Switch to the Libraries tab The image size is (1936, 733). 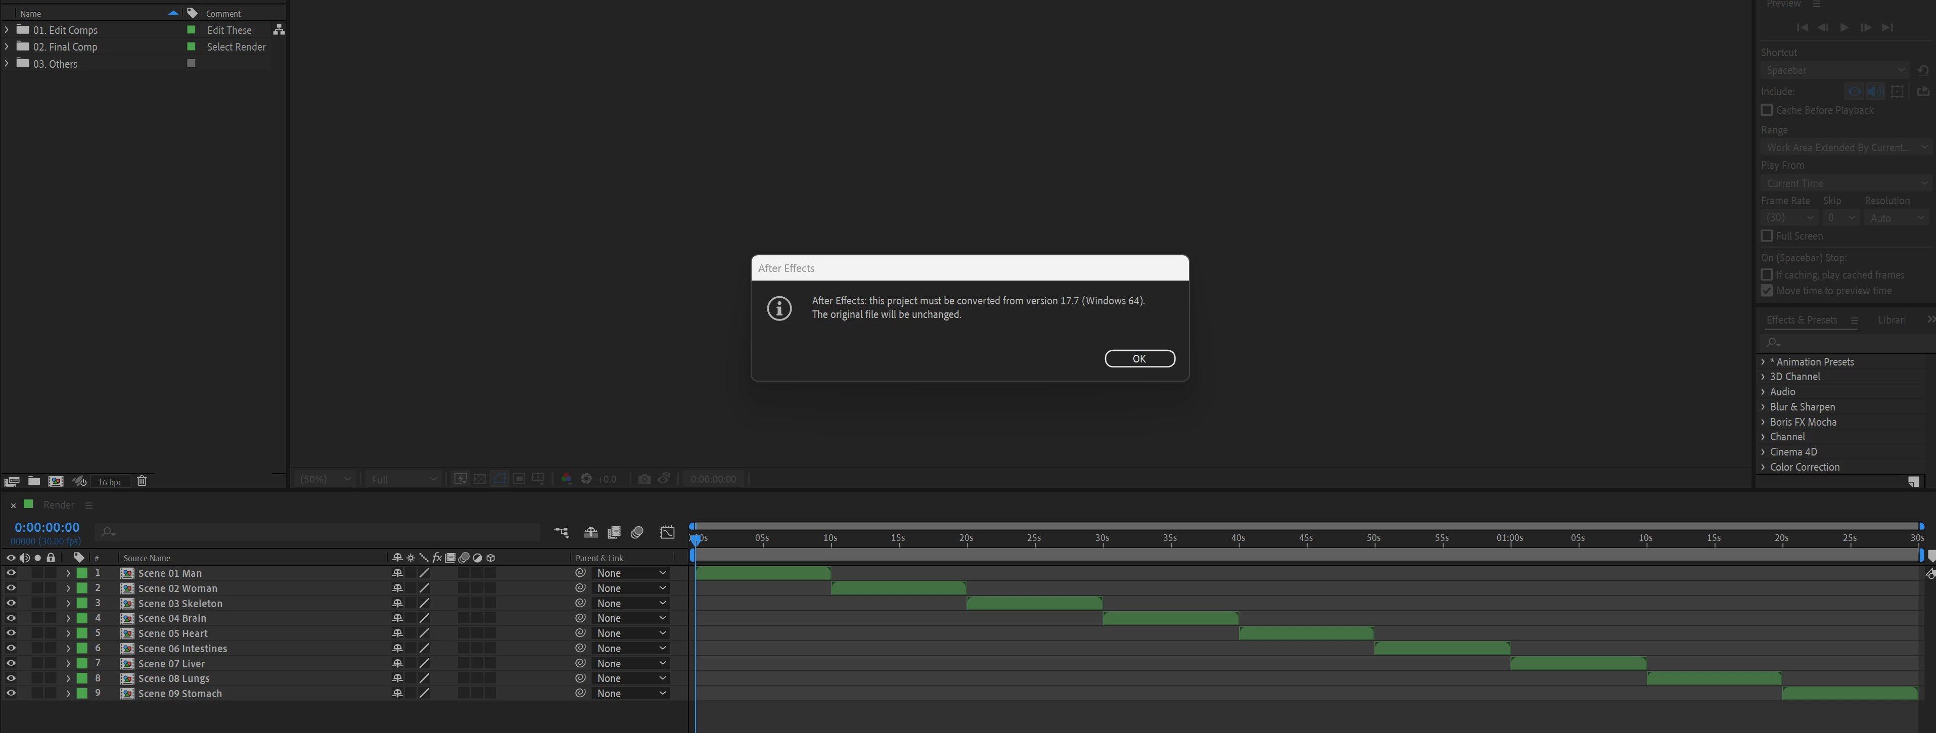(x=1890, y=319)
